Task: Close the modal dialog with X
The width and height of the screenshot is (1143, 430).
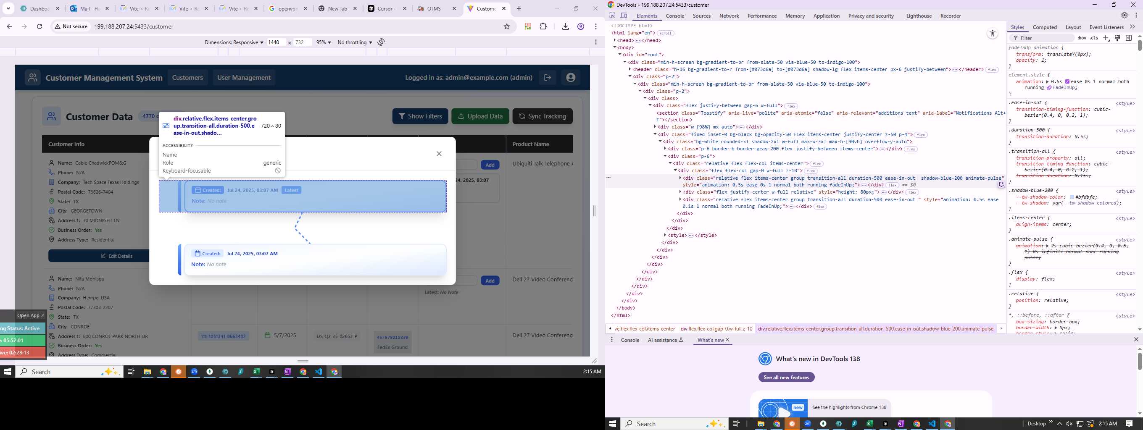Action: coord(439,154)
